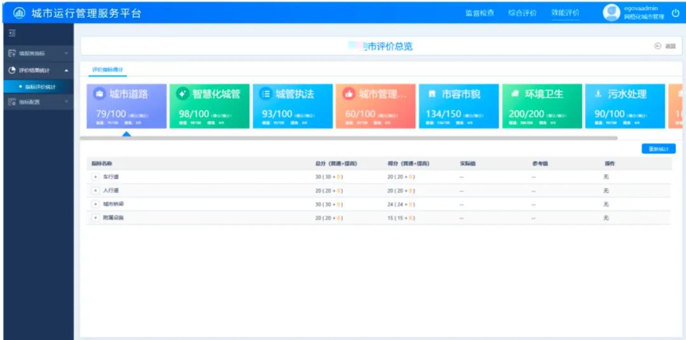Switch to the 综合评价 top navigation item

point(522,13)
